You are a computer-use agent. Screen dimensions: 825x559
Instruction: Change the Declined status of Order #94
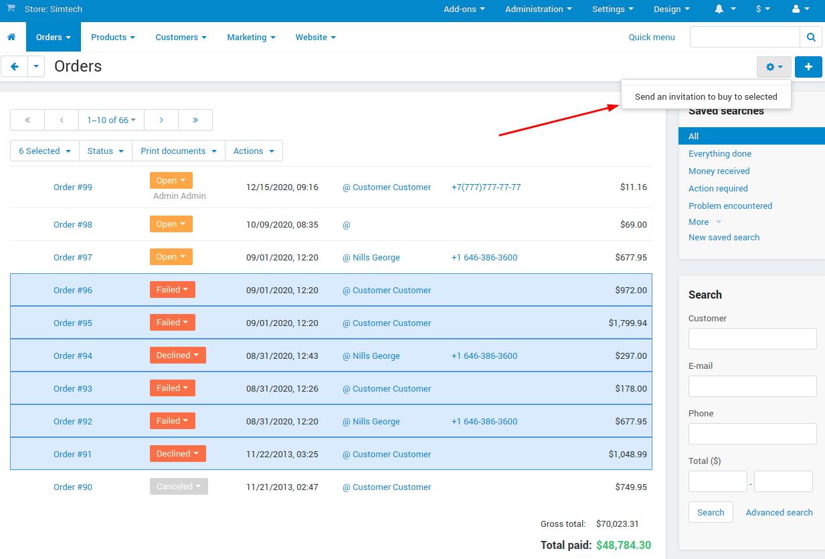point(178,355)
